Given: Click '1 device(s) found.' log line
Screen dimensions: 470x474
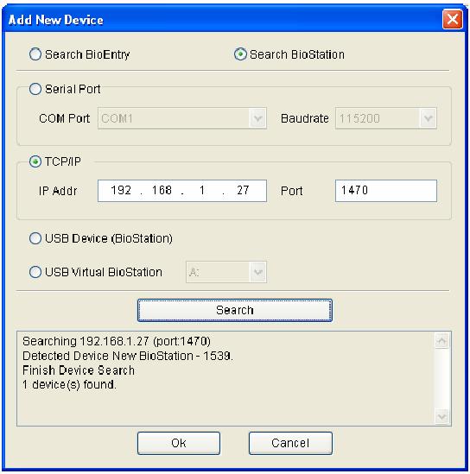Looking at the screenshot, I should pyautogui.click(x=69, y=384).
